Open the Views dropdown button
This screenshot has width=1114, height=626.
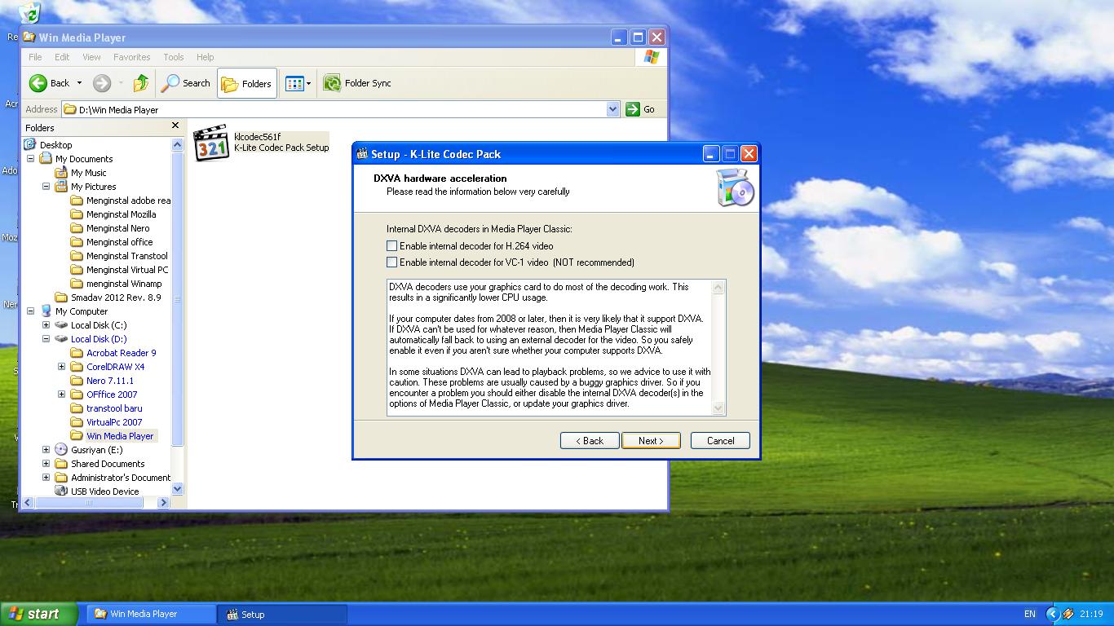pos(298,83)
